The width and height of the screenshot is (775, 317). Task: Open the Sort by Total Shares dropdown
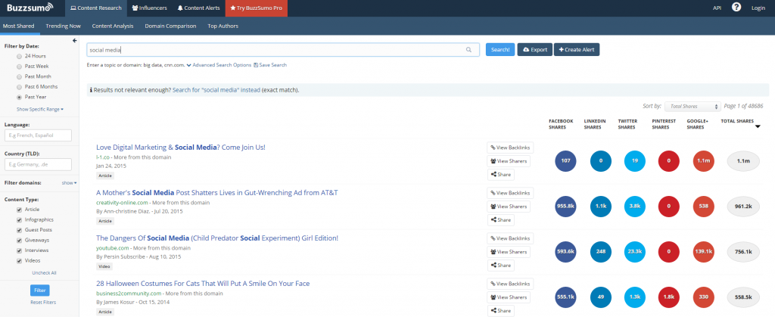coord(693,106)
